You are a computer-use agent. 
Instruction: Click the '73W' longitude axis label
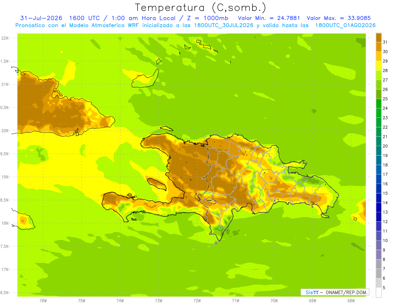(159, 301)
